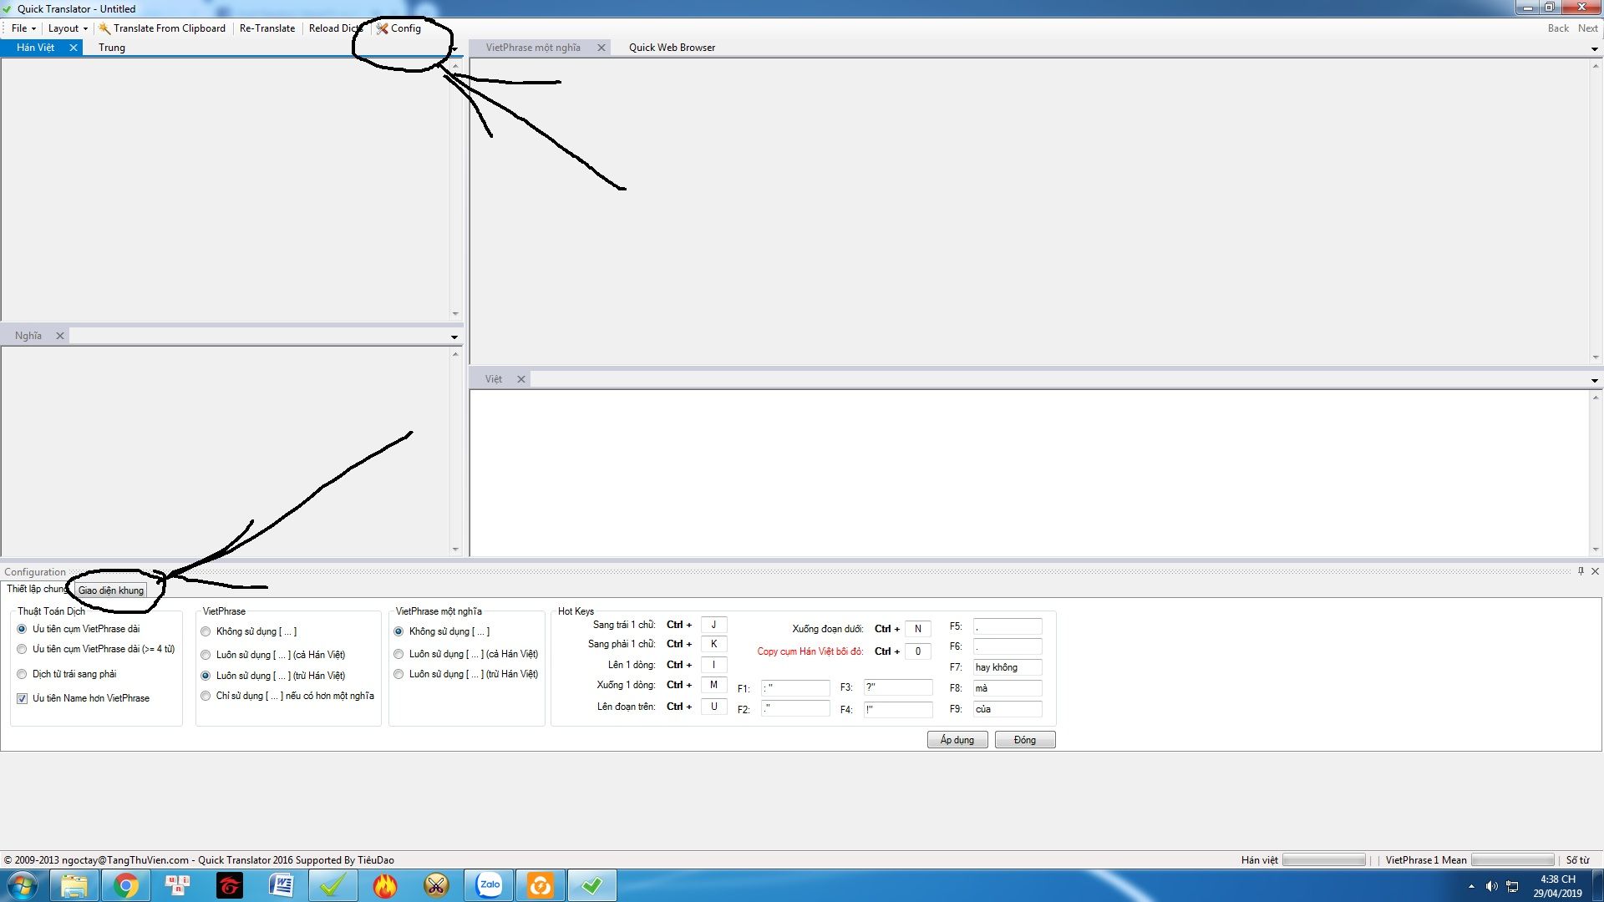This screenshot has width=1604, height=902.
Task: Click Translate From Clipboard toolbar button
Action: (162, 28)
